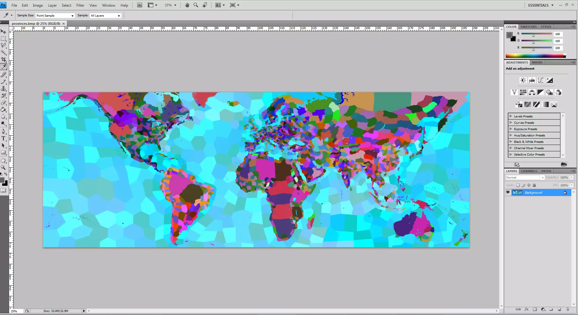Choose the Horizontal Type tool
578x315 pixels.
point(3,138)
